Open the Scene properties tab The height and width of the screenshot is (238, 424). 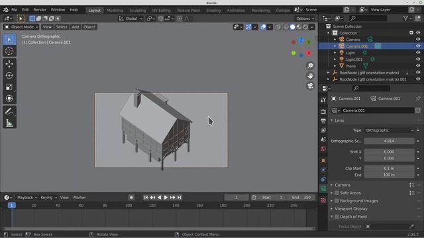pyautogui.click(x=323, y=139)
